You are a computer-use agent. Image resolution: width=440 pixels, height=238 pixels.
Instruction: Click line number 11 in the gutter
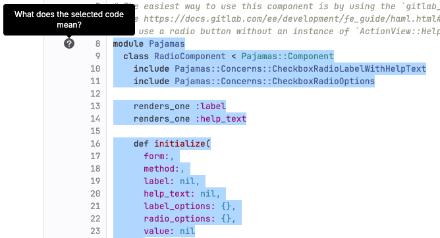point(95,82)
